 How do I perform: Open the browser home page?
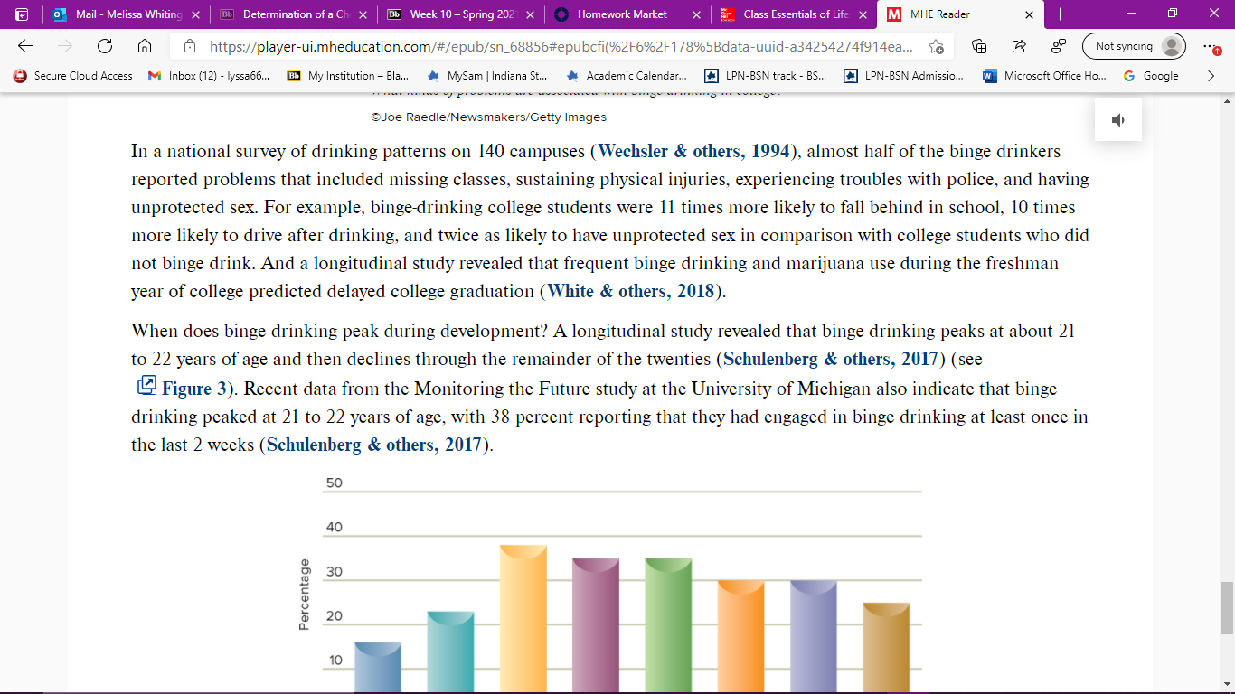pyautogui.click(x=145, y=46)
